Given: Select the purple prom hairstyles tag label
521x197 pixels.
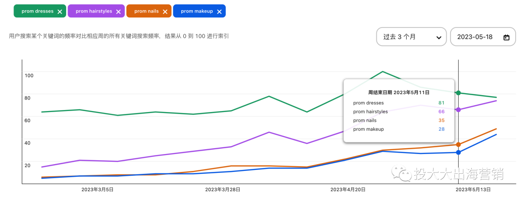Looking at the screenshot, I should point(92,11).
